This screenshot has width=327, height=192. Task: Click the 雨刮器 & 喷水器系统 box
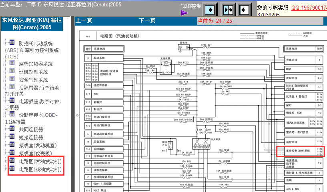(304, 173)
